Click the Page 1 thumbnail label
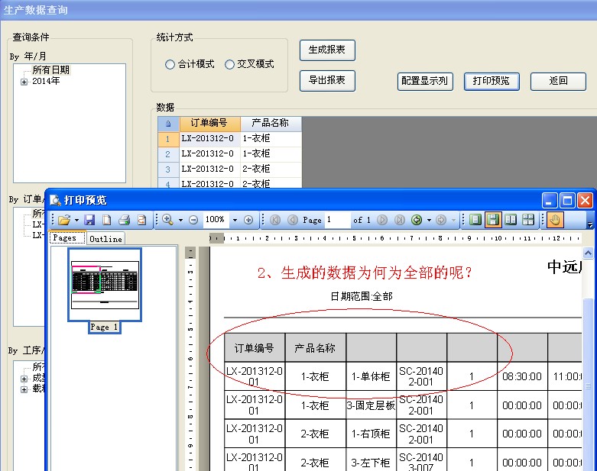 [x=104, y=327]
